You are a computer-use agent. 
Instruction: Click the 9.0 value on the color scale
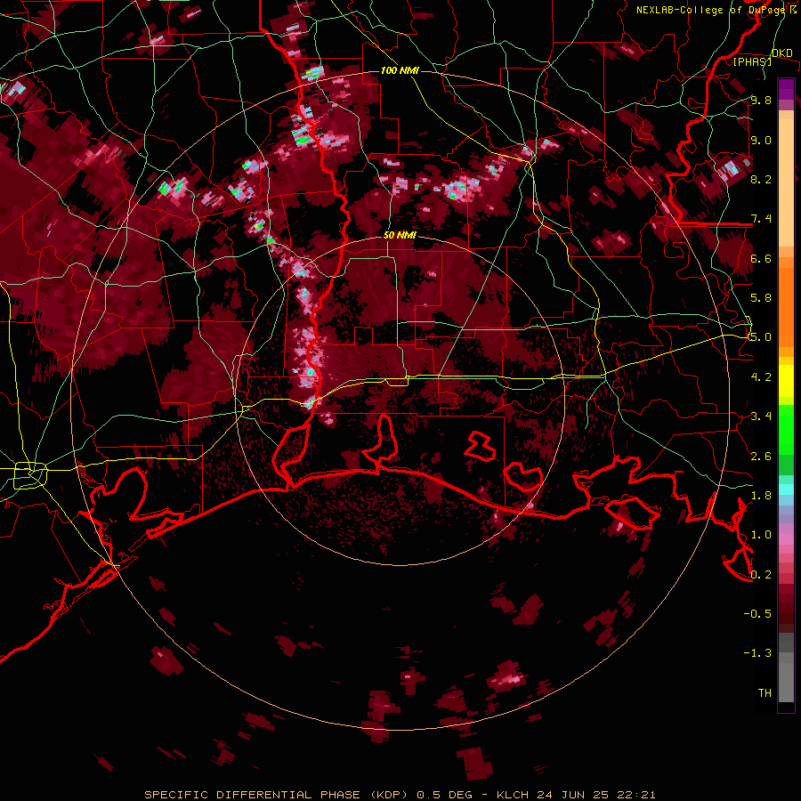(761, 140)
